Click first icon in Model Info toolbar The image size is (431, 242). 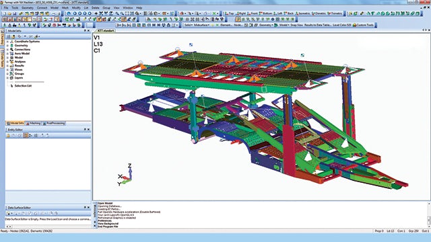(x=9, y=36)
